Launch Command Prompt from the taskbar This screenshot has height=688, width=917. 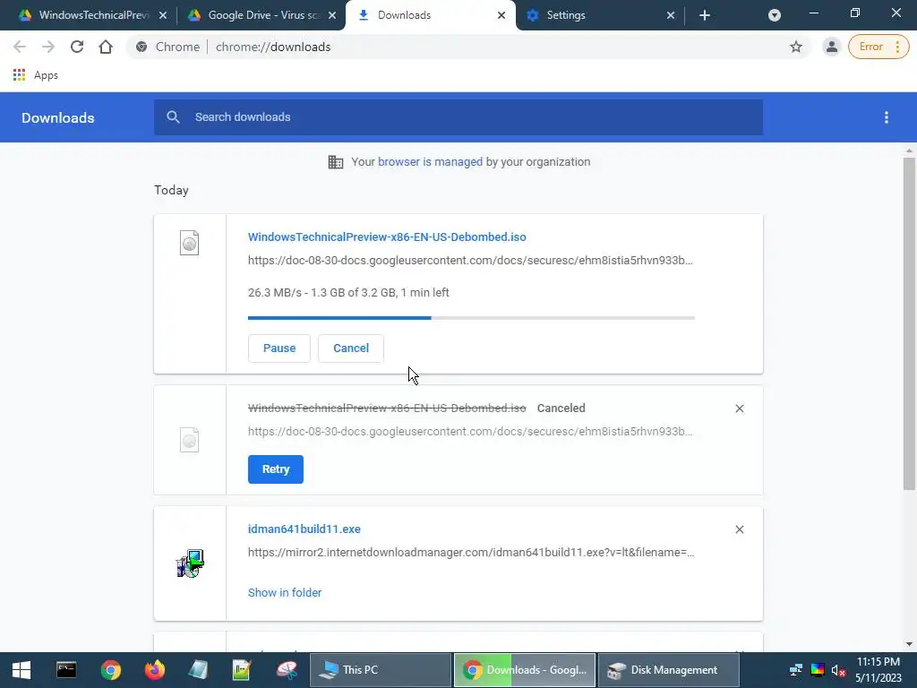pyautogui.click(x=66, y=670)
